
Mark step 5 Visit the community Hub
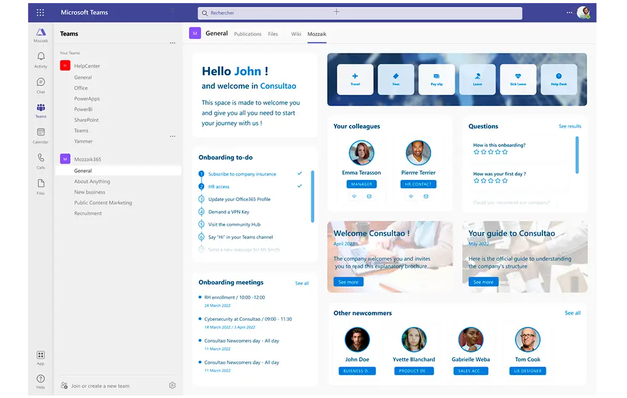click(x=201, y=224)
